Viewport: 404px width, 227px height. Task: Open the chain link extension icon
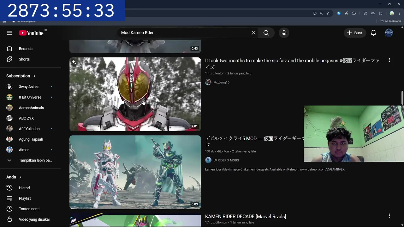[x=373, y=13]
